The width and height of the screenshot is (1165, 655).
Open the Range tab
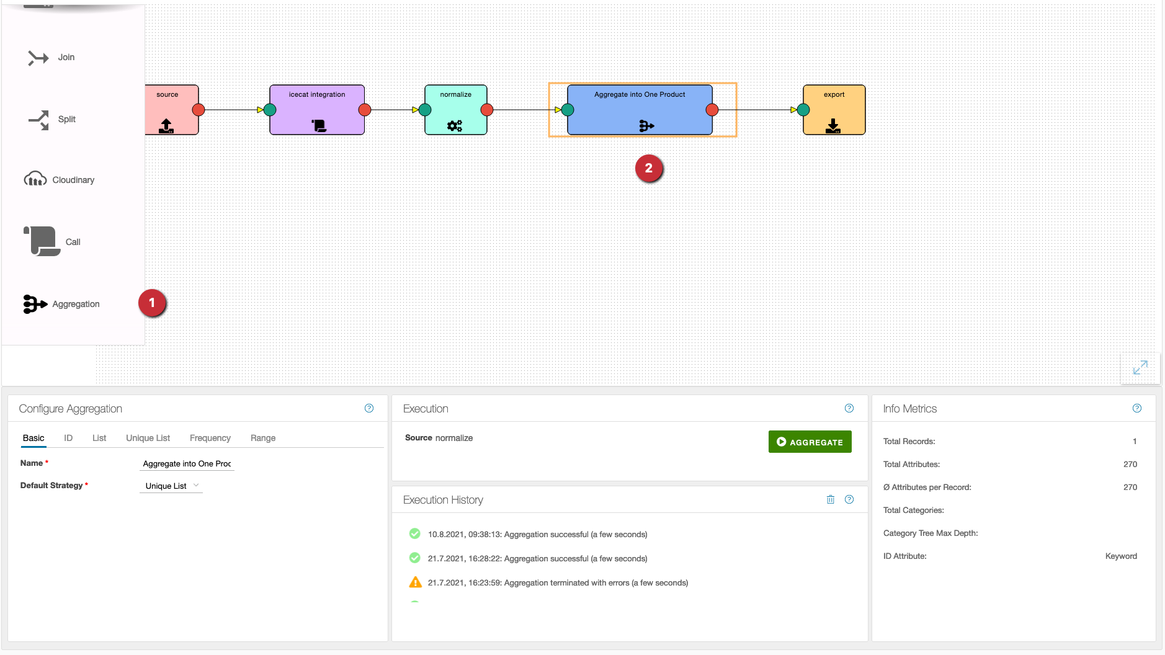pyautogui.click(x=263, y=438)
